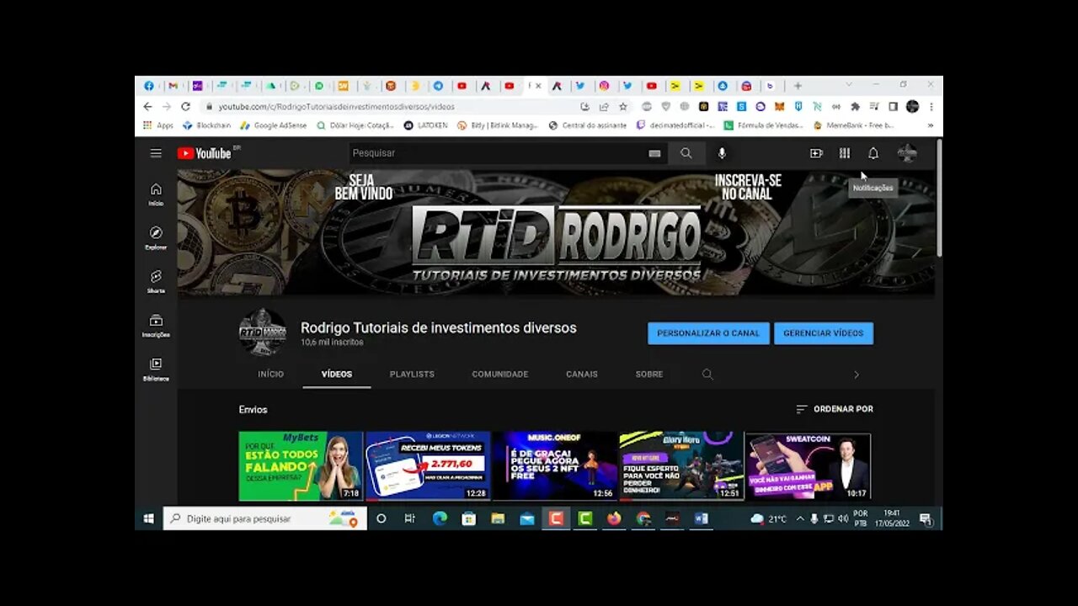Open Windows notification center
Screen dimensions: 1078x606
[x=926, y=518]
